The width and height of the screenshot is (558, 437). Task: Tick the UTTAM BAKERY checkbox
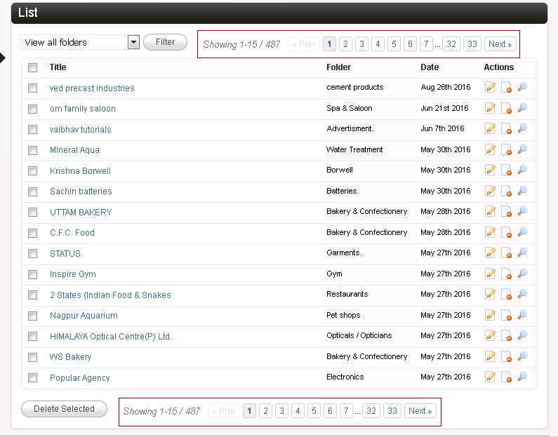coord(33,213)
